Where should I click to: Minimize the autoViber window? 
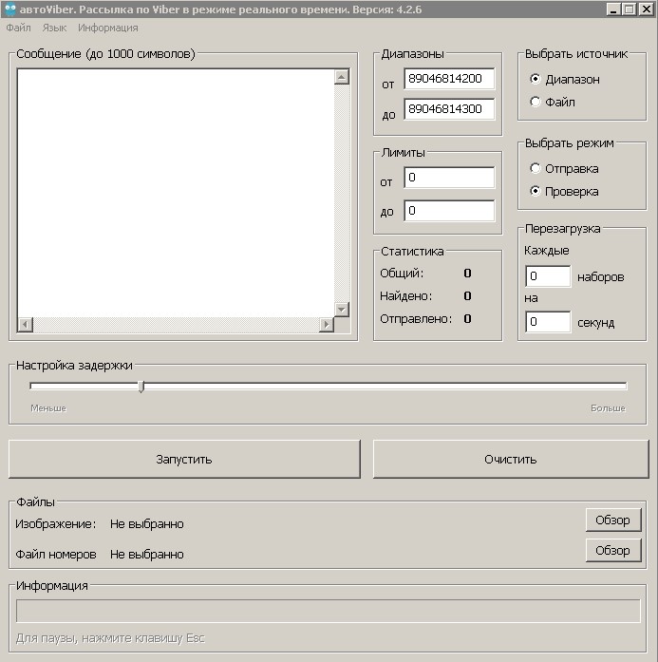tap(613, 9)
